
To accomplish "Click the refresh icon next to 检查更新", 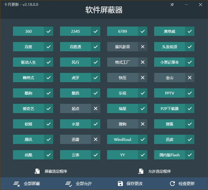I will (172, 184).
